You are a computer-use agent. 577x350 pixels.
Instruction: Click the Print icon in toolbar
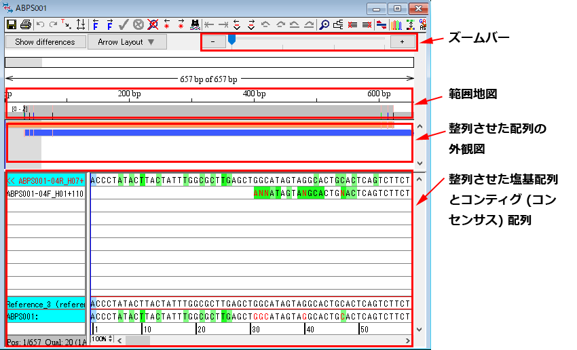coord(25,24)
